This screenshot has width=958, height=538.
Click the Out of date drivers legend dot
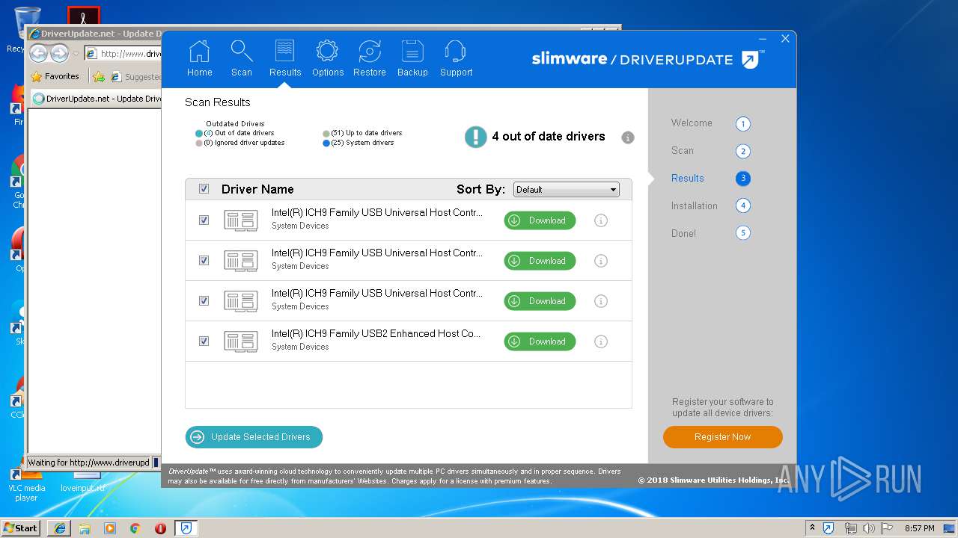[199, 134]
